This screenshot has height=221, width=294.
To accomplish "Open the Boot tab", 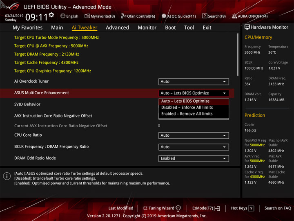I will click(170, 28).
